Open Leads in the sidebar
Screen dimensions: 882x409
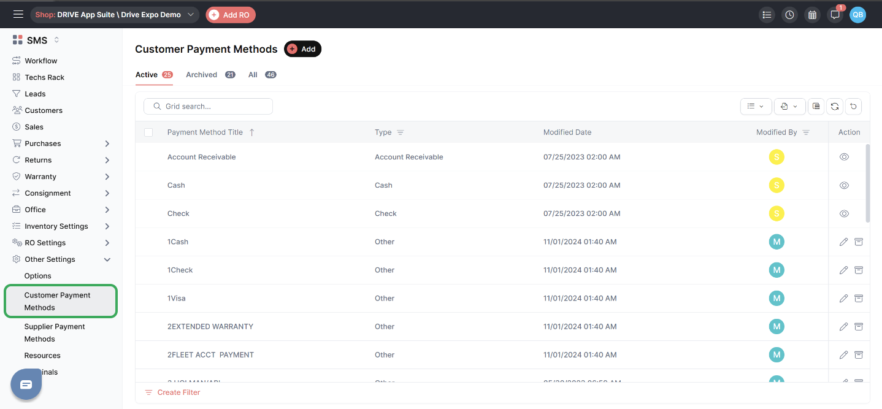[x=35, y=94]
